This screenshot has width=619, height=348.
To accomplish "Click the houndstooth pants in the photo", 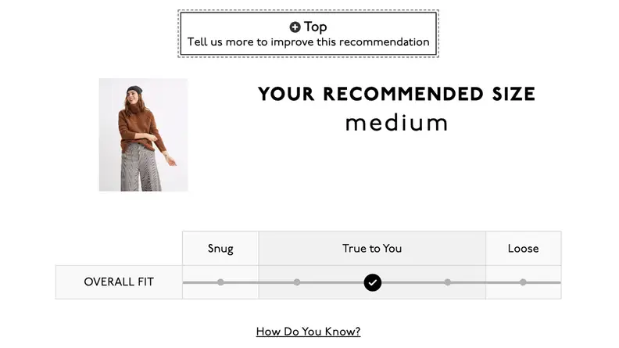I will click(x=141, y=167).
